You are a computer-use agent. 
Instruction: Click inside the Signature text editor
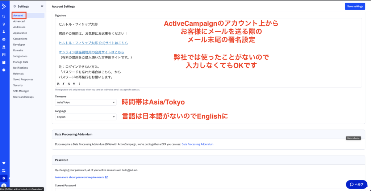point(208,52)
